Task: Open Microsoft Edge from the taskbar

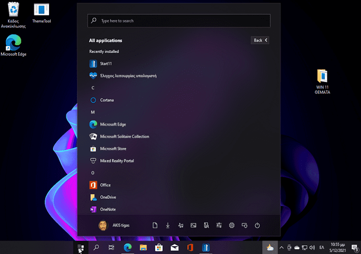Action: pos(128,248)
